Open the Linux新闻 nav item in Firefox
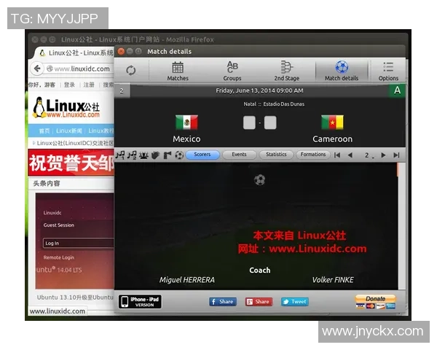Image resolution: width=437 pixels, height=350 pixels. click(69, 131)
